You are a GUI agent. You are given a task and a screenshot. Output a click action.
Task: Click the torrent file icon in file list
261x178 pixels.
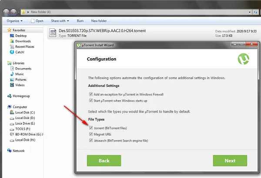(x=53, y=33)
